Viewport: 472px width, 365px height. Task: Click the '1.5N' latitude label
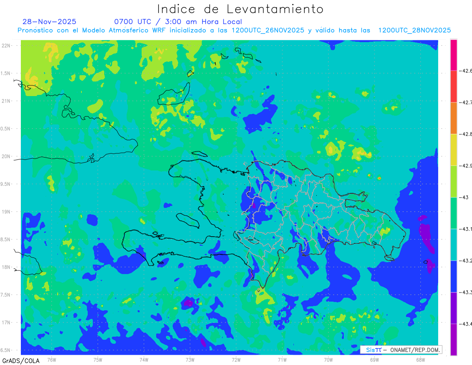click(x=6, y=73)
